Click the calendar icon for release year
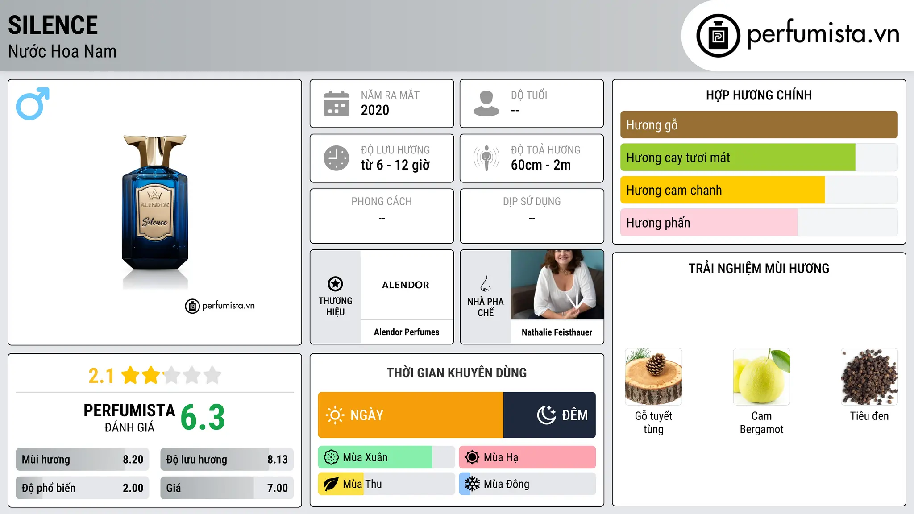Screen dimensions: 914x514 click(337, 104)
